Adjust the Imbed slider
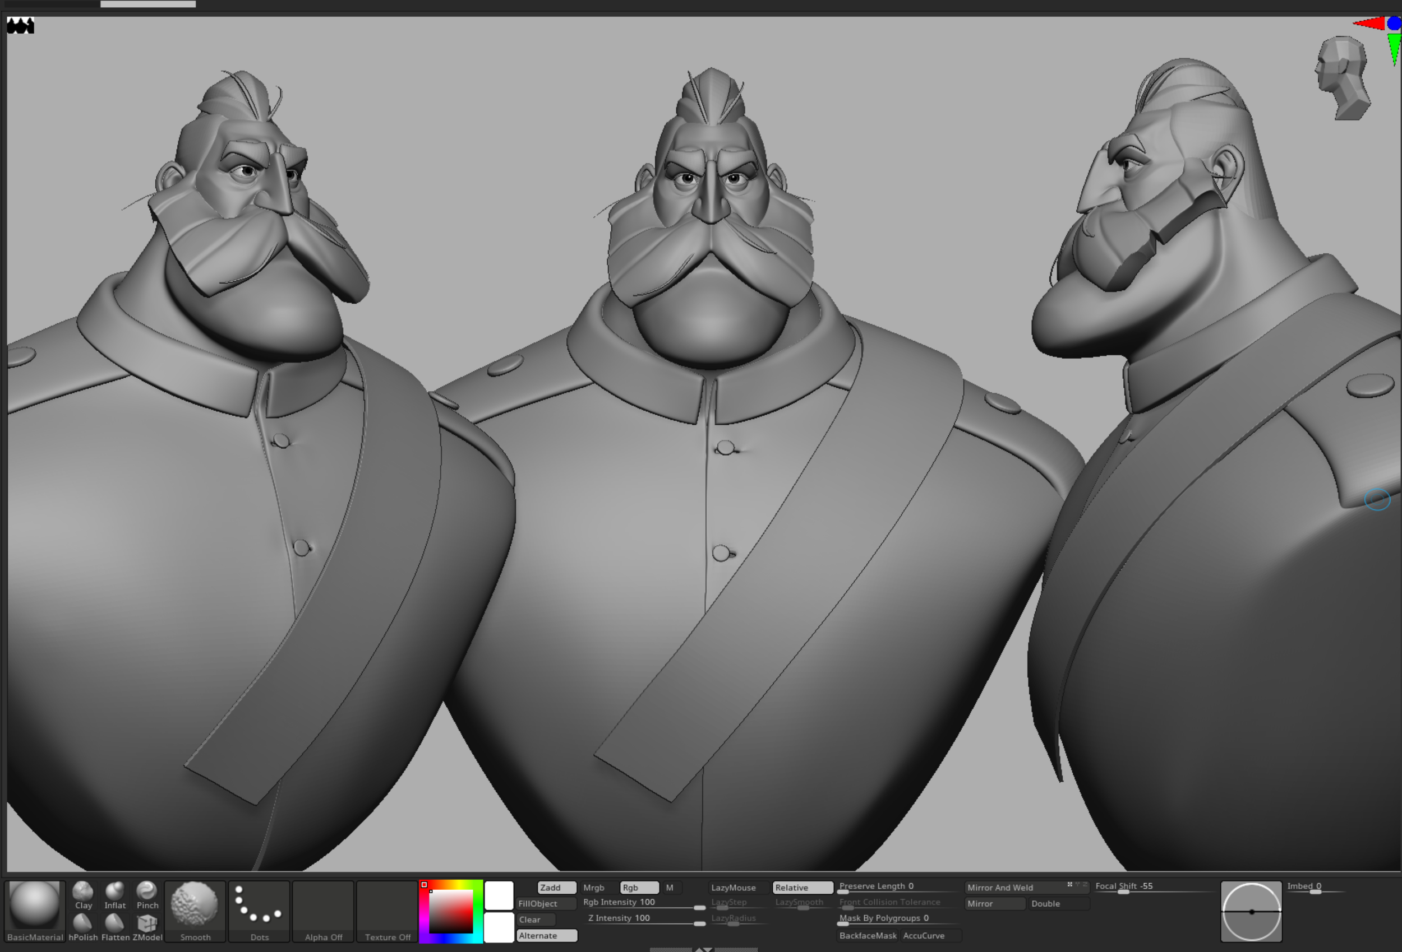Image resolution: width=1402 pixels, height=952 pixels. 1316,887
